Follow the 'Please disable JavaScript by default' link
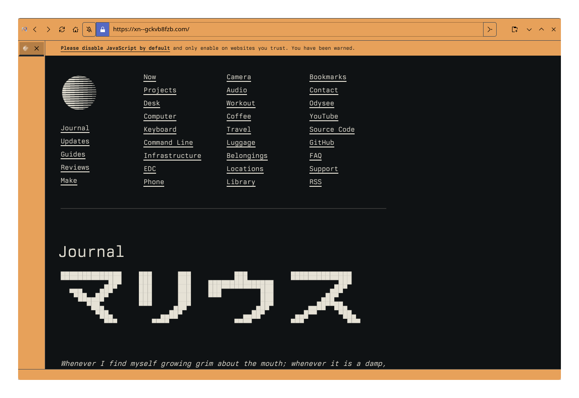This screenshot has width=579, height=398. coord(115,48)
